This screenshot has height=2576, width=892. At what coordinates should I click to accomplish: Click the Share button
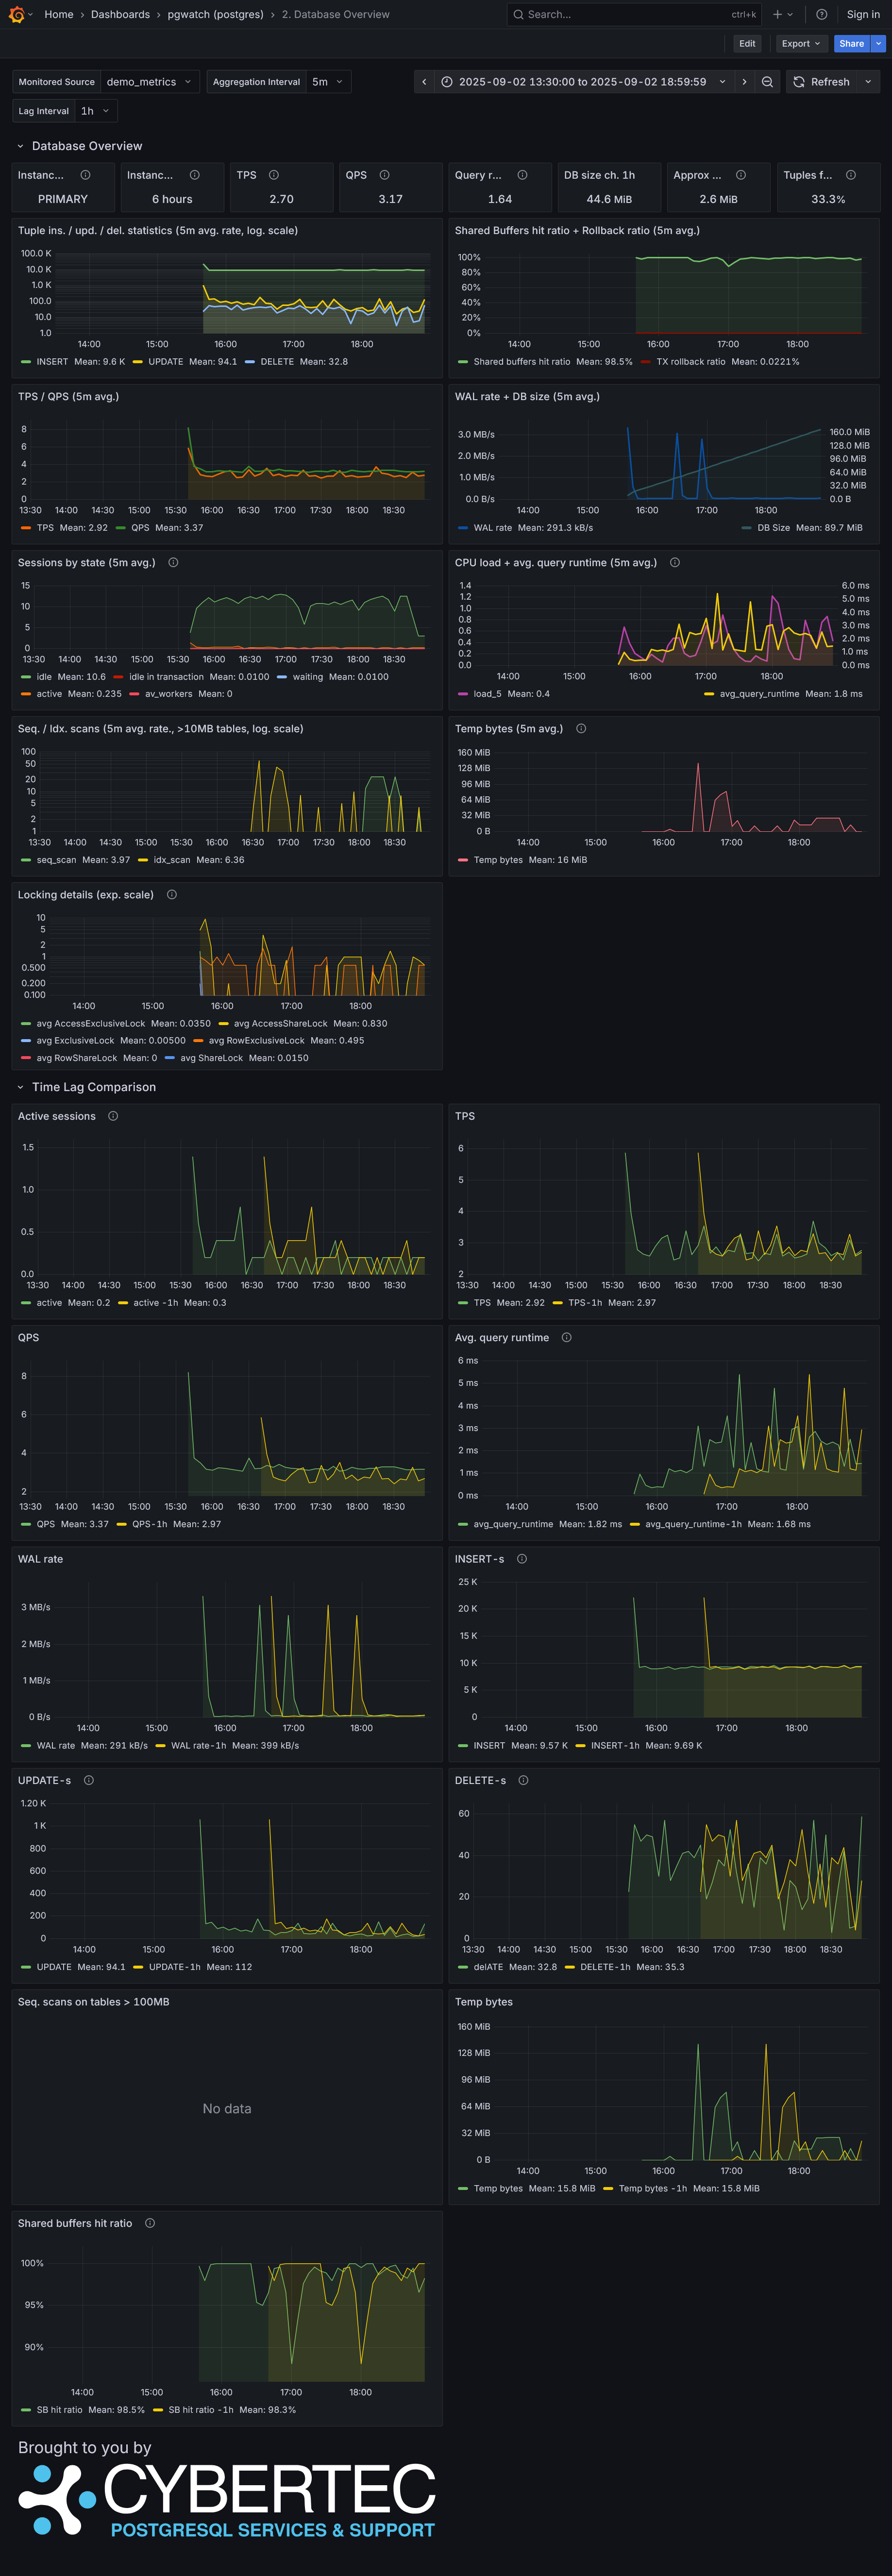(851, 43)
